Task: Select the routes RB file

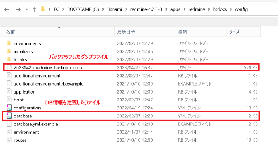Action: coord(20,140)
